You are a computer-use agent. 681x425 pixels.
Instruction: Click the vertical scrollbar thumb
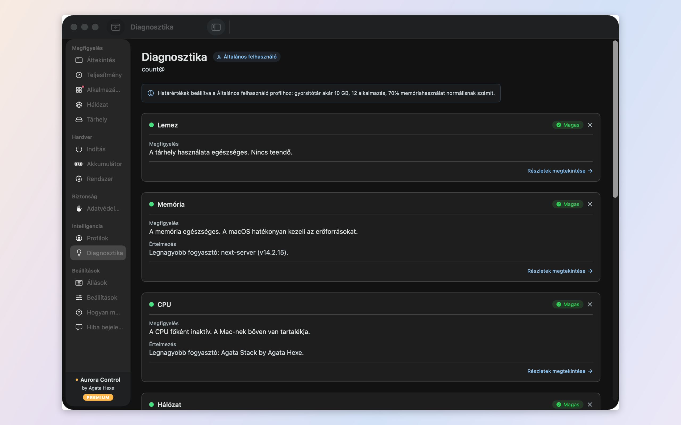[615, 119]
